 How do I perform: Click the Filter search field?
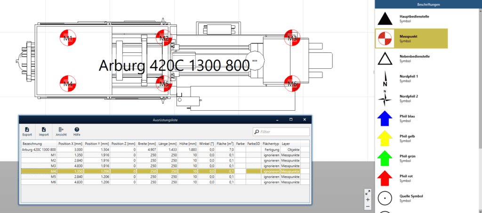click(281, 132)
